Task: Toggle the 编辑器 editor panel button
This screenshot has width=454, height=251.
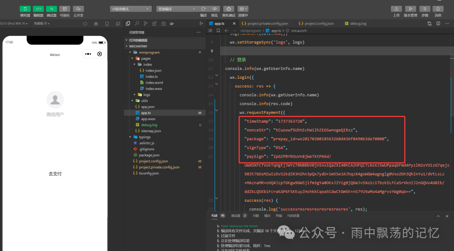Action: pyautogui.click(x=38, y=9)
